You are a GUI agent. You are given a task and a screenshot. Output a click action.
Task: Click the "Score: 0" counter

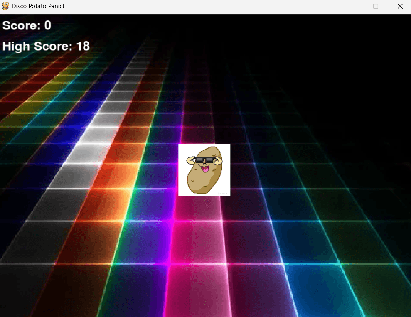coord(27,26)
